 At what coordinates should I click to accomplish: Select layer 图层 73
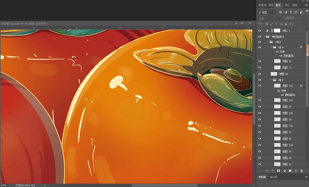(287, 68)
